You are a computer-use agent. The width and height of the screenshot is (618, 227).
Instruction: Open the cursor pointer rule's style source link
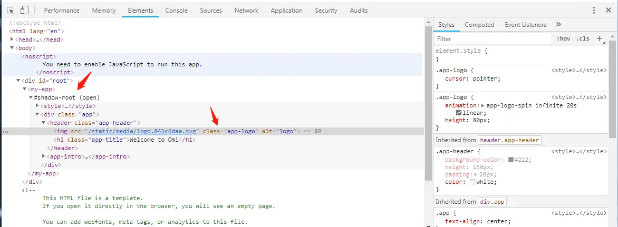578,71
